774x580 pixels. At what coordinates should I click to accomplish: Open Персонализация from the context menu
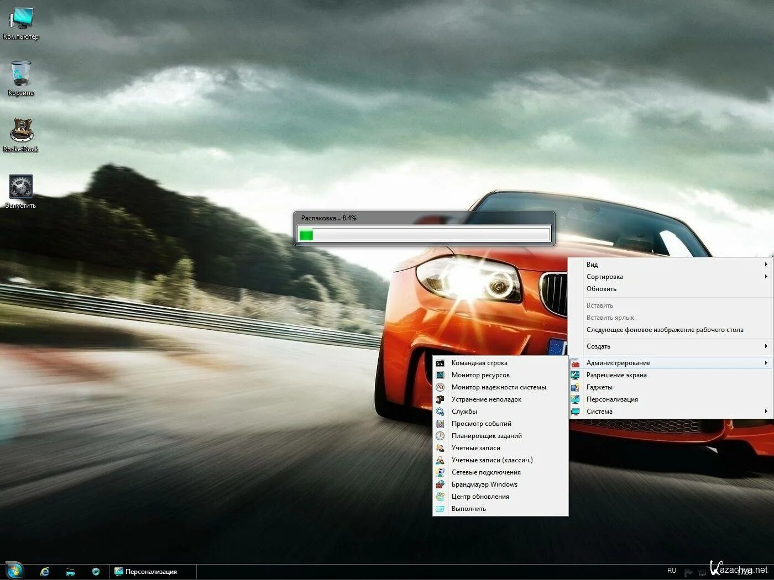tap(671, 399)
